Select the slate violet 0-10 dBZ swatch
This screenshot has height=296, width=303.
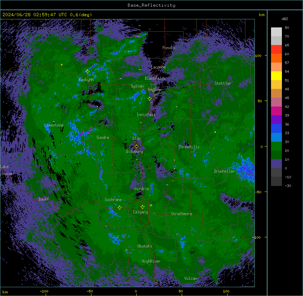pyautogui.click(x=276, y=164)
